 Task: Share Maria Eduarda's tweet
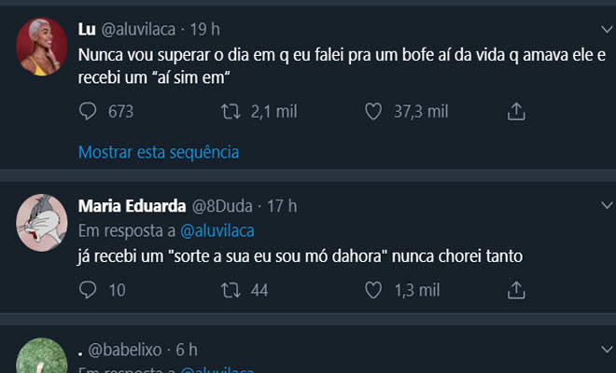point(516,290)
